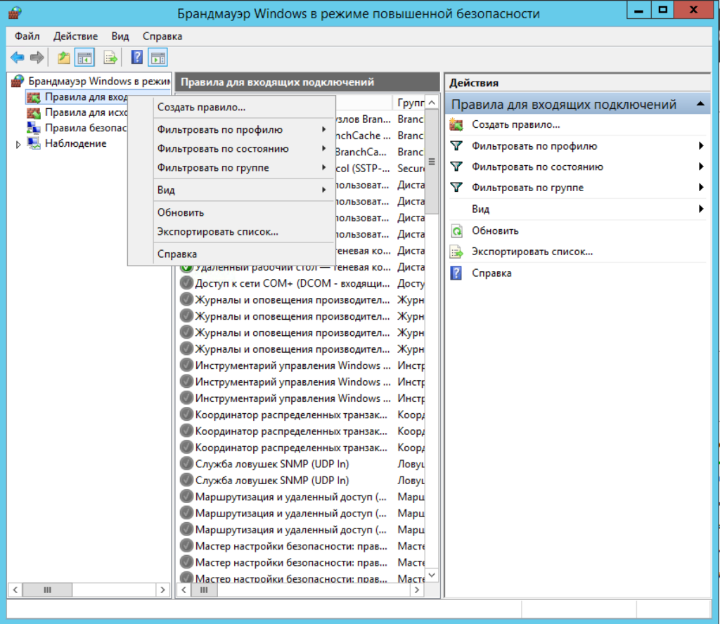
Task: Click tree pane horizontal scrollbar left arrow
Action: click(x=15, y=590)
